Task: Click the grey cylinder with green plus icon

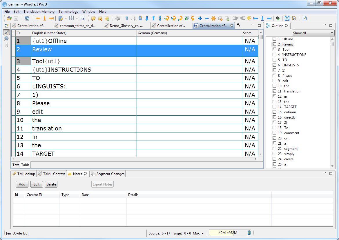Action: 227,18
